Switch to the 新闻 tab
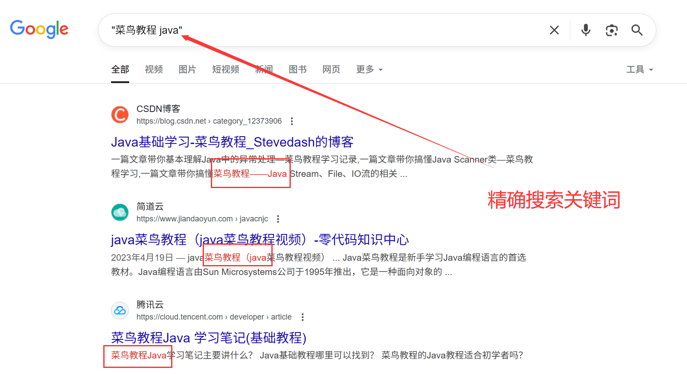 [x=264, y=69]
